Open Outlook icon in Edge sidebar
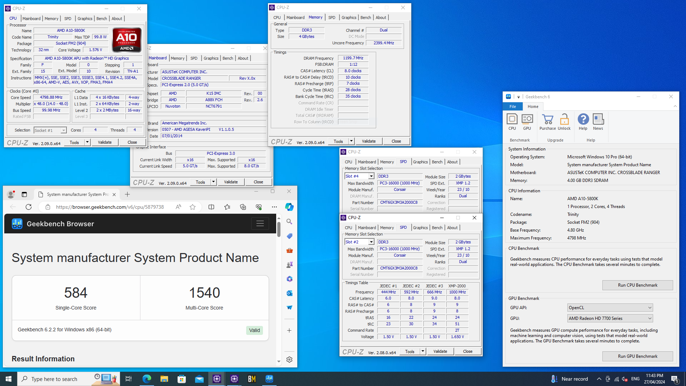This screenshot has width=686, height=386. click(289, 293)
